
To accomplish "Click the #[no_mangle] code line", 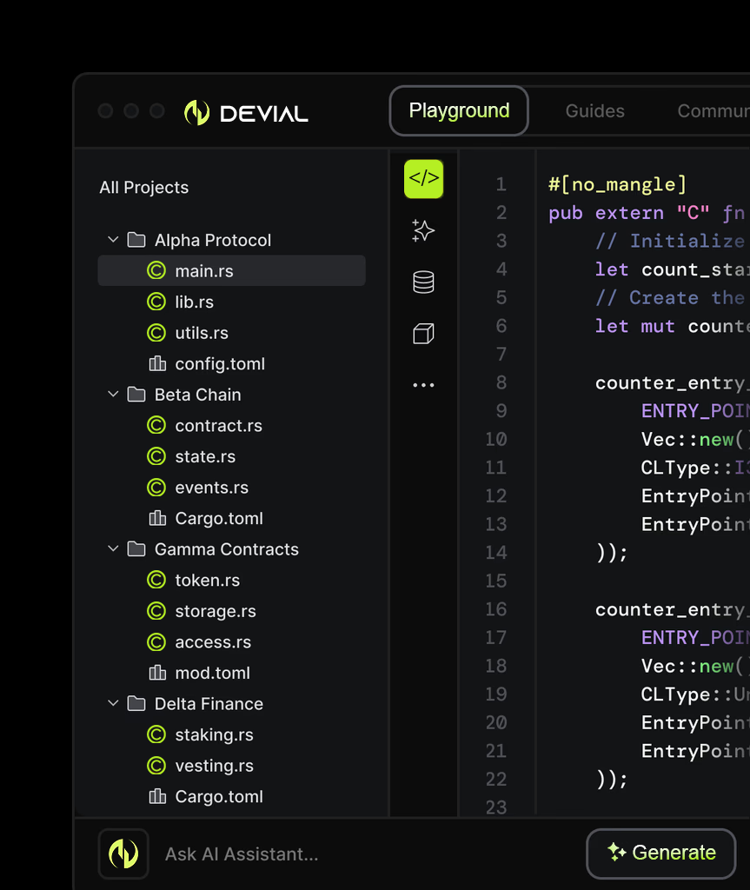I will tap(618, 184).
